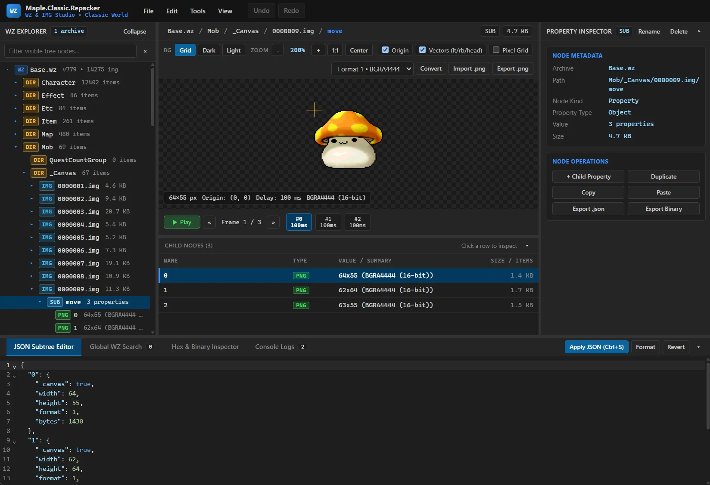Enable the Pixel Grid checkbox

[496, 50]
